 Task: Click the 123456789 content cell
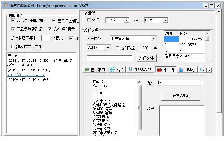tap(191, 45)
